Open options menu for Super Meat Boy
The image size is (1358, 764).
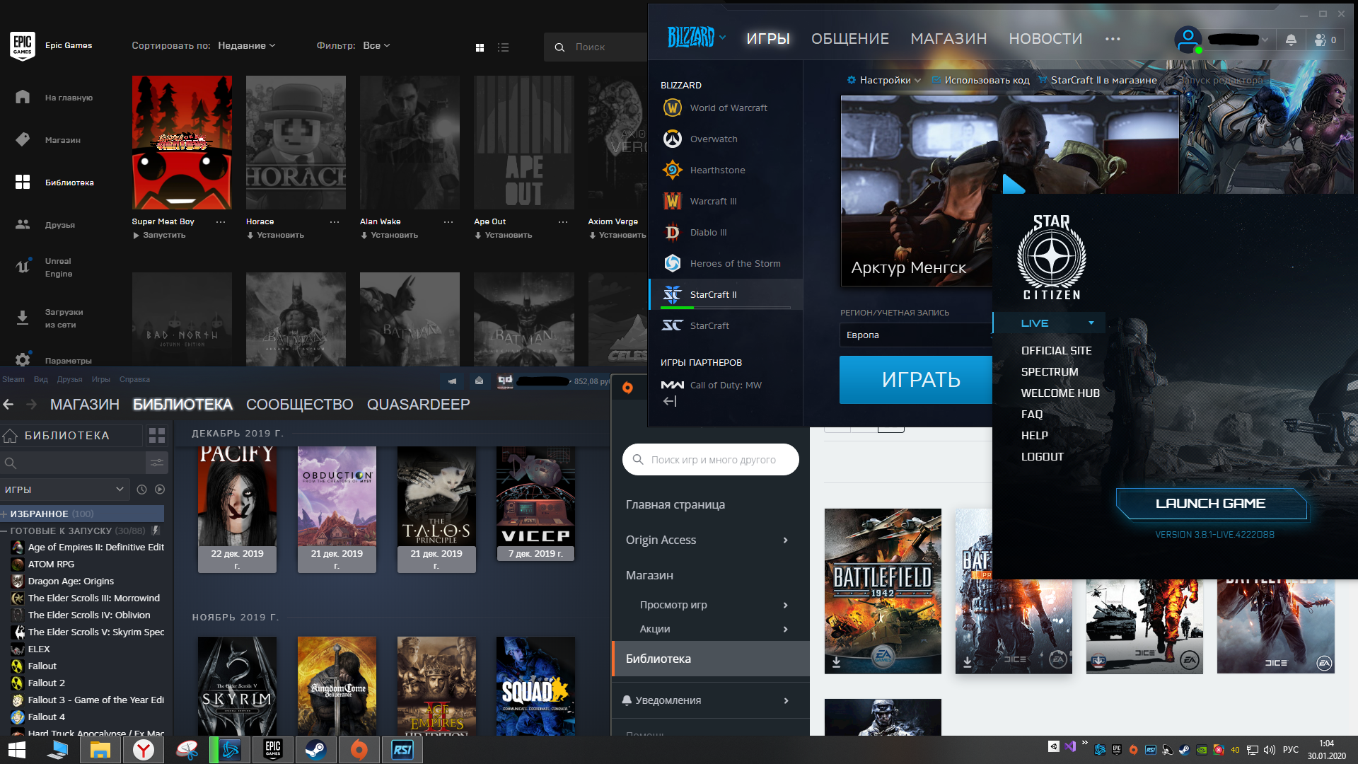click(x=221, y=221)
